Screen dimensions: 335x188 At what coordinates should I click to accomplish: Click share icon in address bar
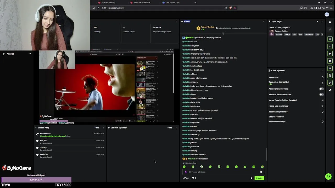point(226,8)
